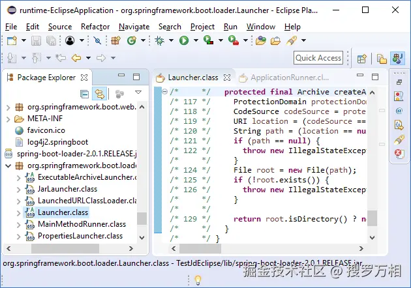Open the Javadoc @ view in side bar
This screenshot has width=411, height=288.
[399, 111]
